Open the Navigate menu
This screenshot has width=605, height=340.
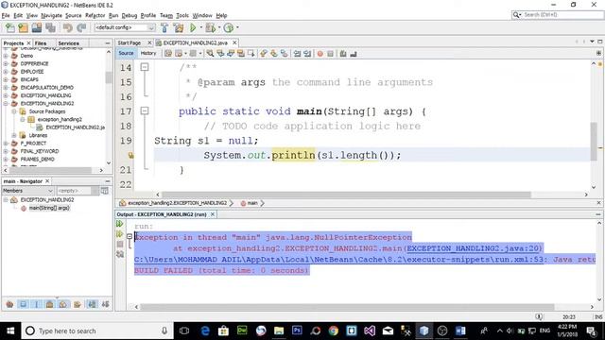pyautogui.click(x=51, y=15)
